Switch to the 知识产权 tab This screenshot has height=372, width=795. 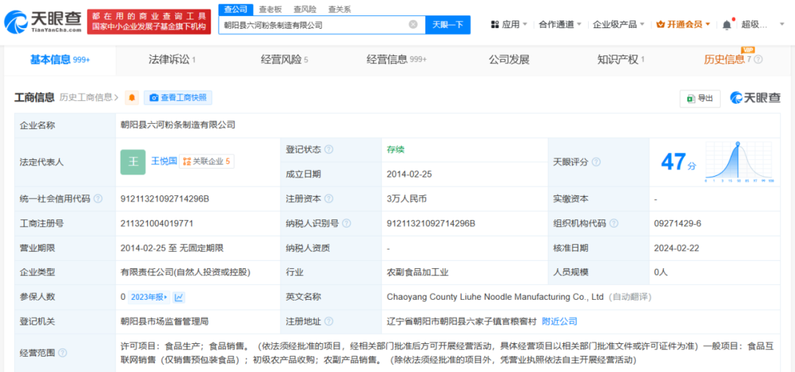click(621, 60)
